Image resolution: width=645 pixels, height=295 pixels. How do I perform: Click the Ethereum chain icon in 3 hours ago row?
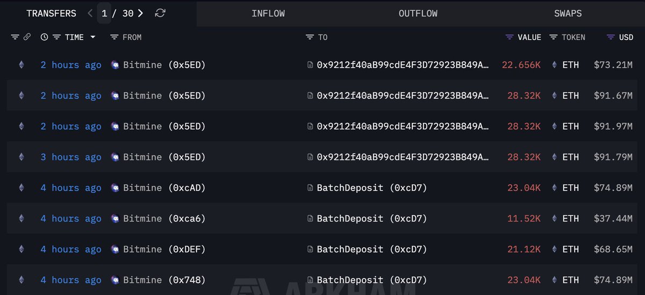(21, 157)
